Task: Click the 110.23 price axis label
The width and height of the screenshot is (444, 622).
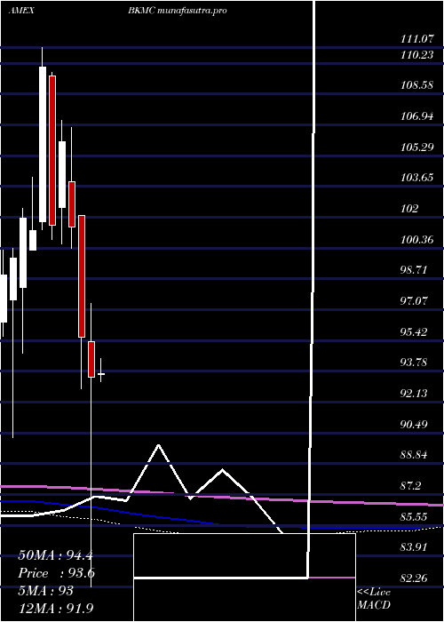Action: click(x=416, y=55)
